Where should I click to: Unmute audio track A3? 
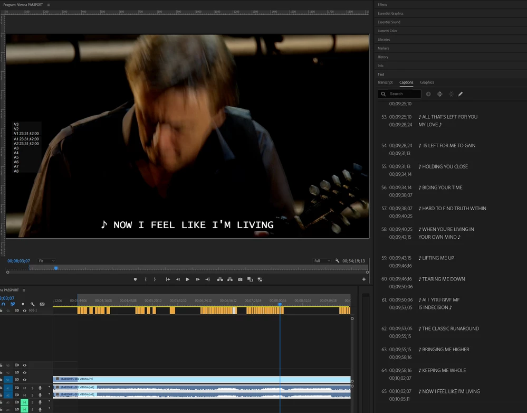pyautogui.click(x=24, y=402)
